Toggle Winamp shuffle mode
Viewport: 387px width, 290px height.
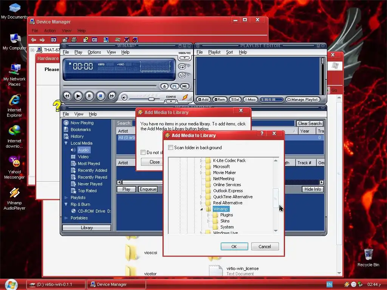182,76
